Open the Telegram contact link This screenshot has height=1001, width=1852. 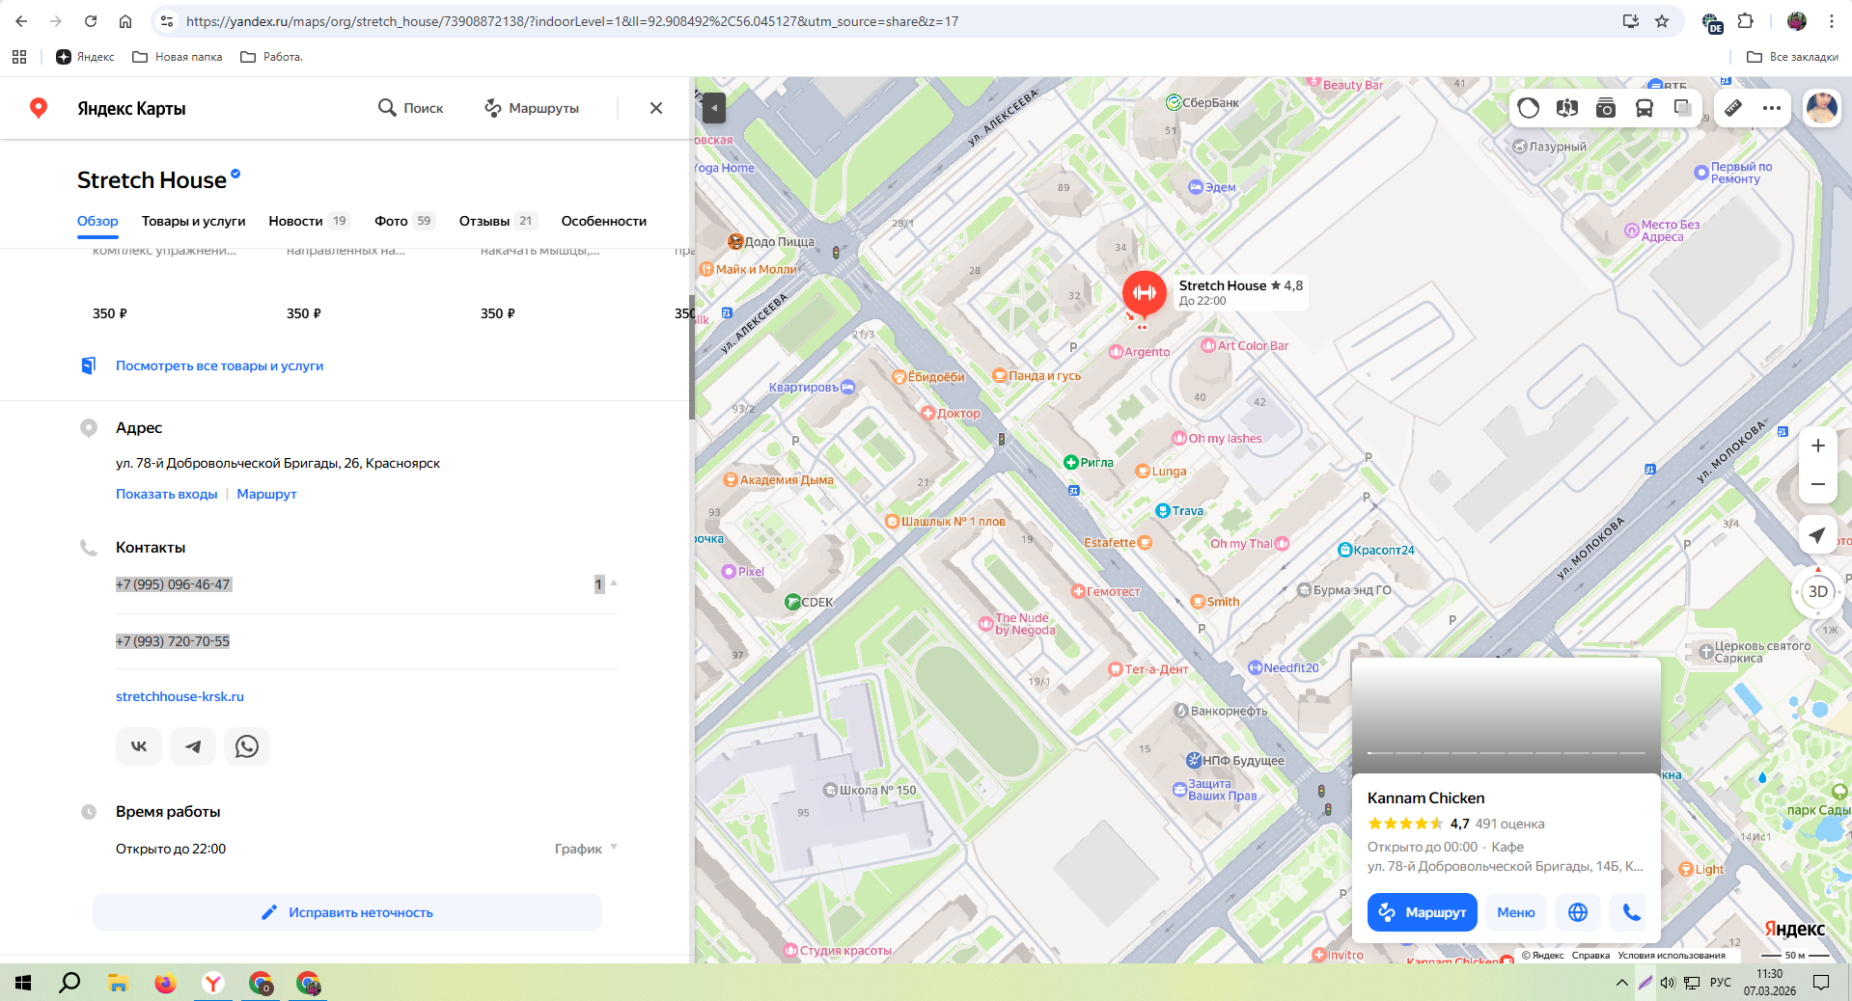tap(193, 746)
